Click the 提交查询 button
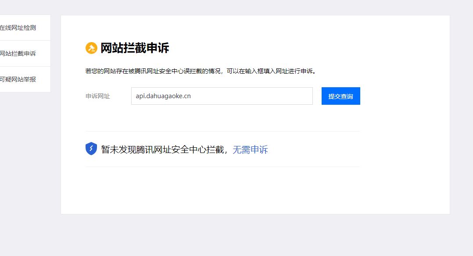The width and height of the screenshot is (473, 256). pyautogui.click(x=340, y=96)
